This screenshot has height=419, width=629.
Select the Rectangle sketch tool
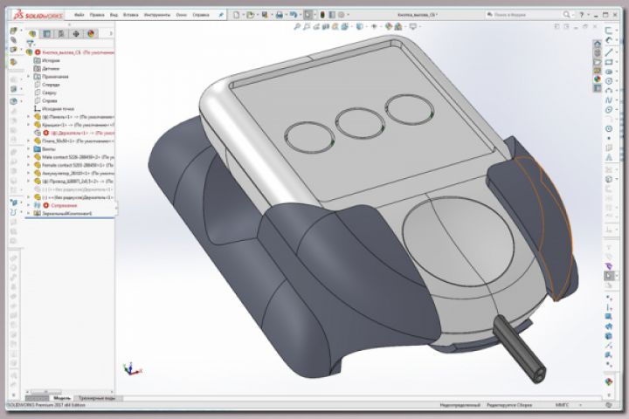click(609, 62)
